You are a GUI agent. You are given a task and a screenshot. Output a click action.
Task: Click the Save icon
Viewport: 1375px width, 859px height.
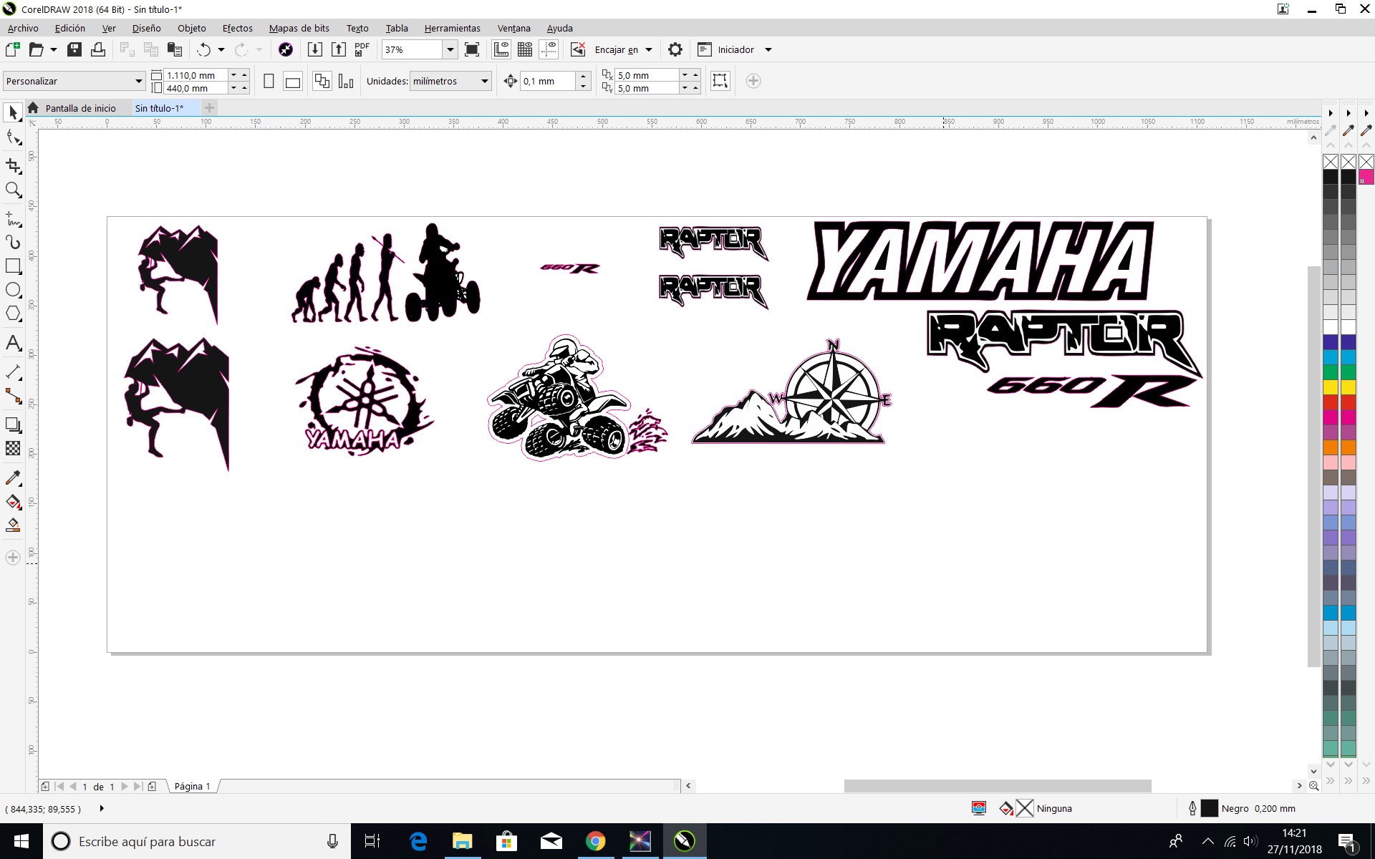point(74,49)
